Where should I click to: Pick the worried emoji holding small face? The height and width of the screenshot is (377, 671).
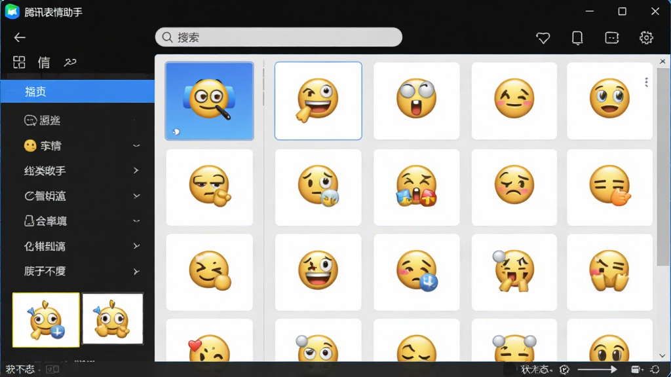[x=318, y=187]
